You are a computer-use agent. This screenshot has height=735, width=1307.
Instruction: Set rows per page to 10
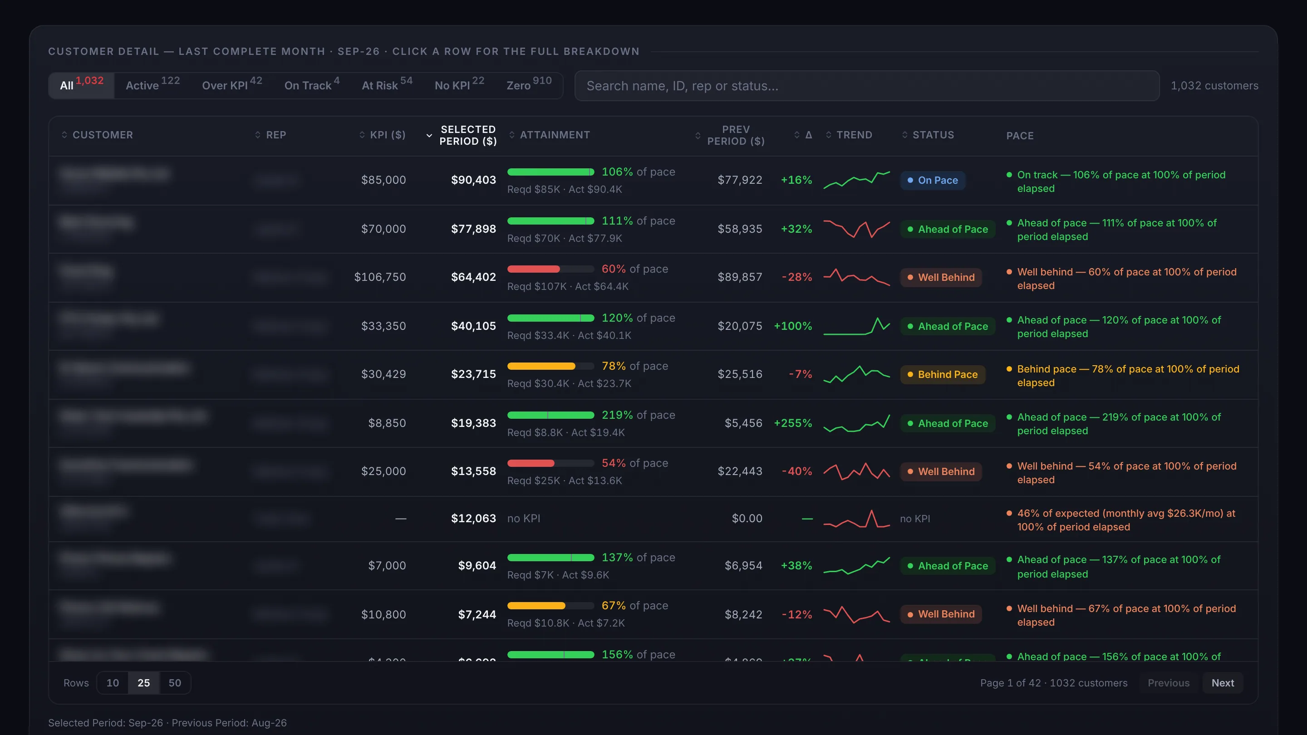click(x=113, y=683)
